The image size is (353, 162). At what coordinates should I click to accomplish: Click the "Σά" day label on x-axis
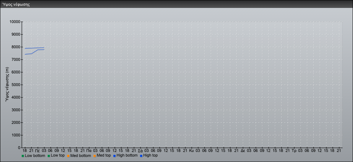140,150
